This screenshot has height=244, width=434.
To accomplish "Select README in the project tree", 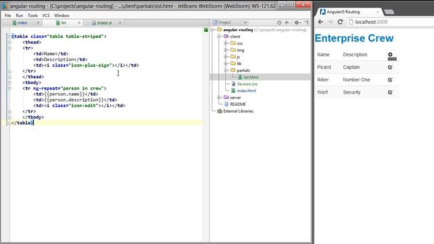I will point(238,104).
